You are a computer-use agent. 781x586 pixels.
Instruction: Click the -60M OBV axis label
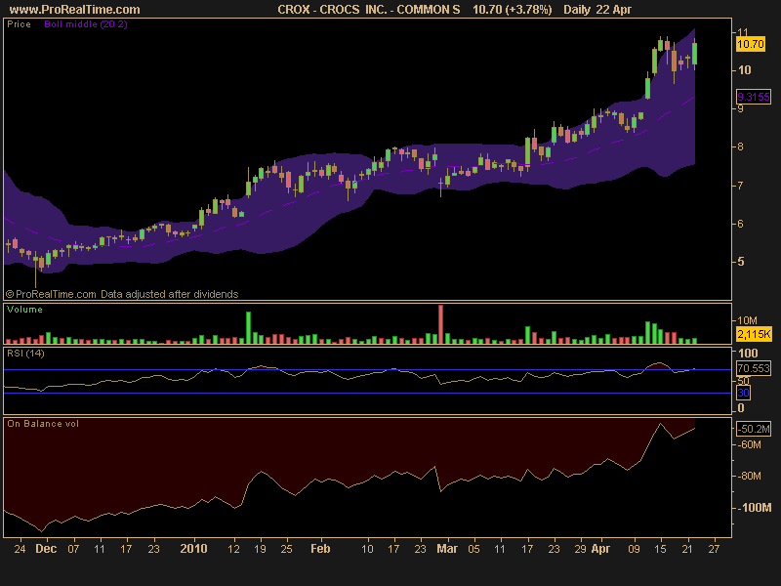pos(750,444)
